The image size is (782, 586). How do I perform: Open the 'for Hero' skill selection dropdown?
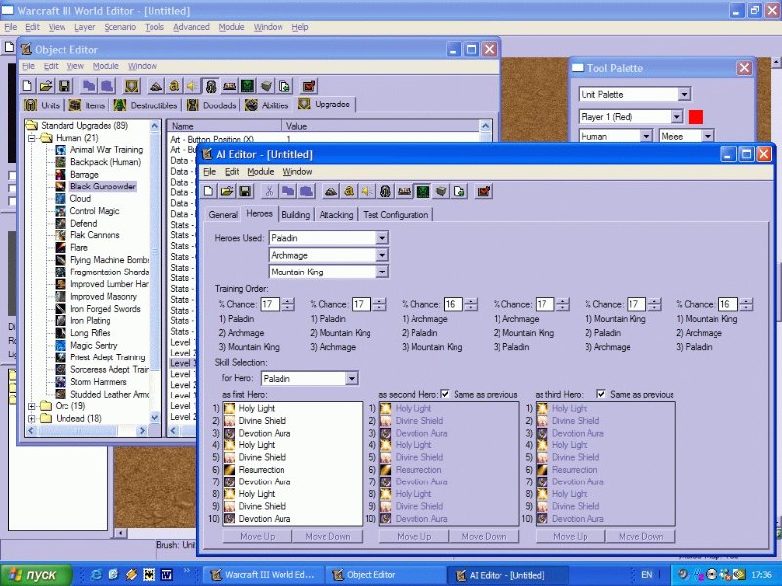pyautogui.click(x=352, y=379)
